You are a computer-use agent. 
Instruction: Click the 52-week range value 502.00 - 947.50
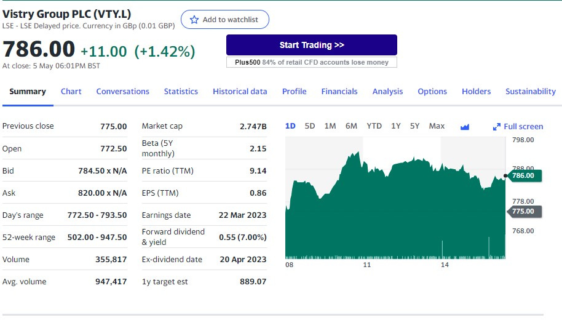(97, 238)
